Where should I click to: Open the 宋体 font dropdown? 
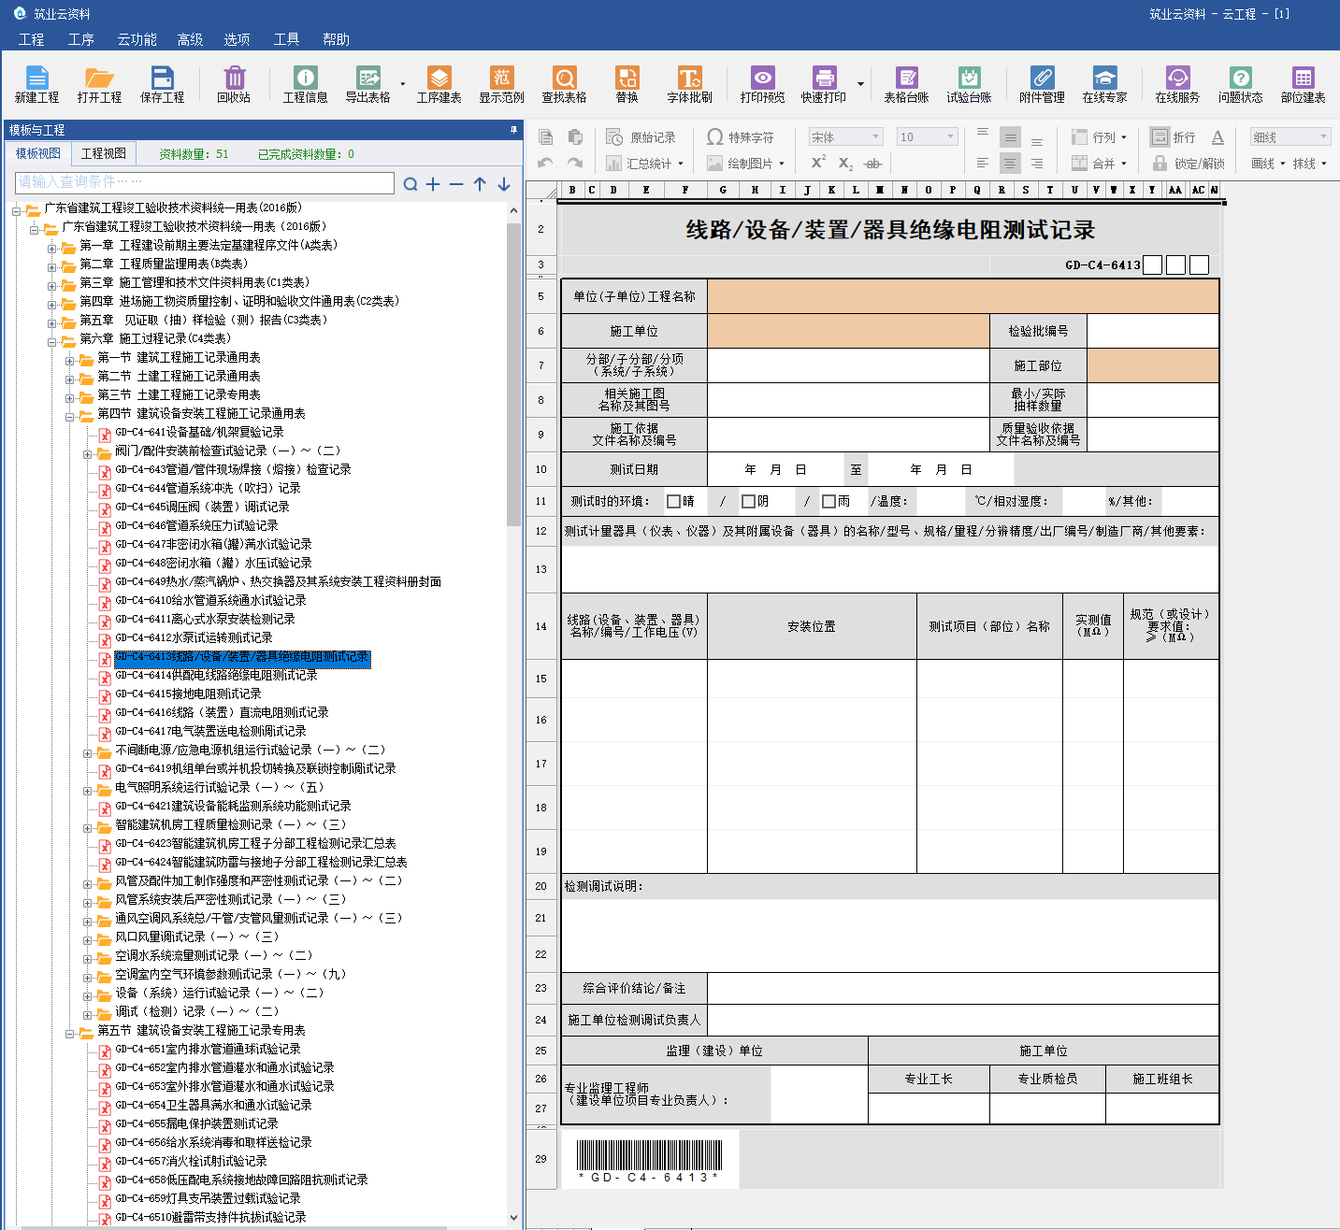tap(845, 137)
